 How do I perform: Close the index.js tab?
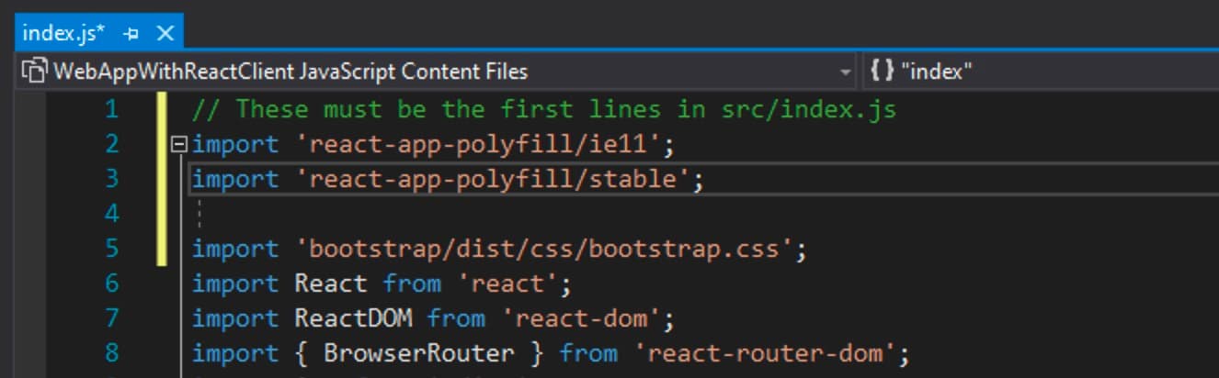[x=165, y=34]
